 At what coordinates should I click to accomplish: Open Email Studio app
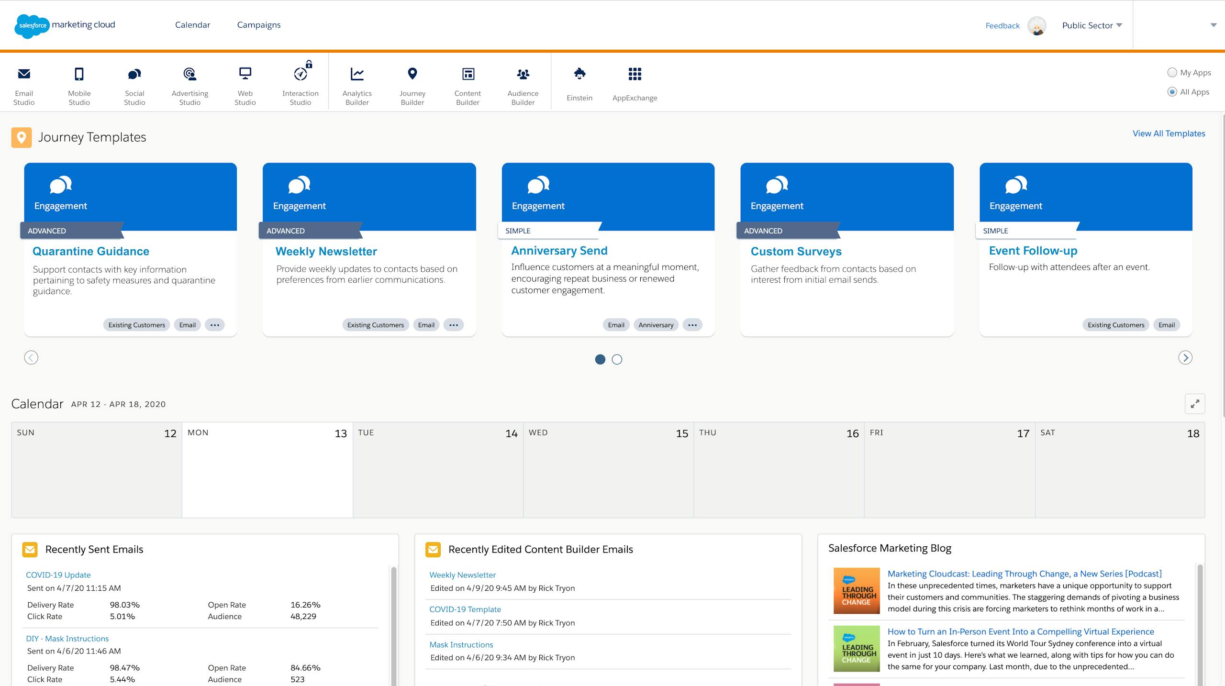pos(24,85)
